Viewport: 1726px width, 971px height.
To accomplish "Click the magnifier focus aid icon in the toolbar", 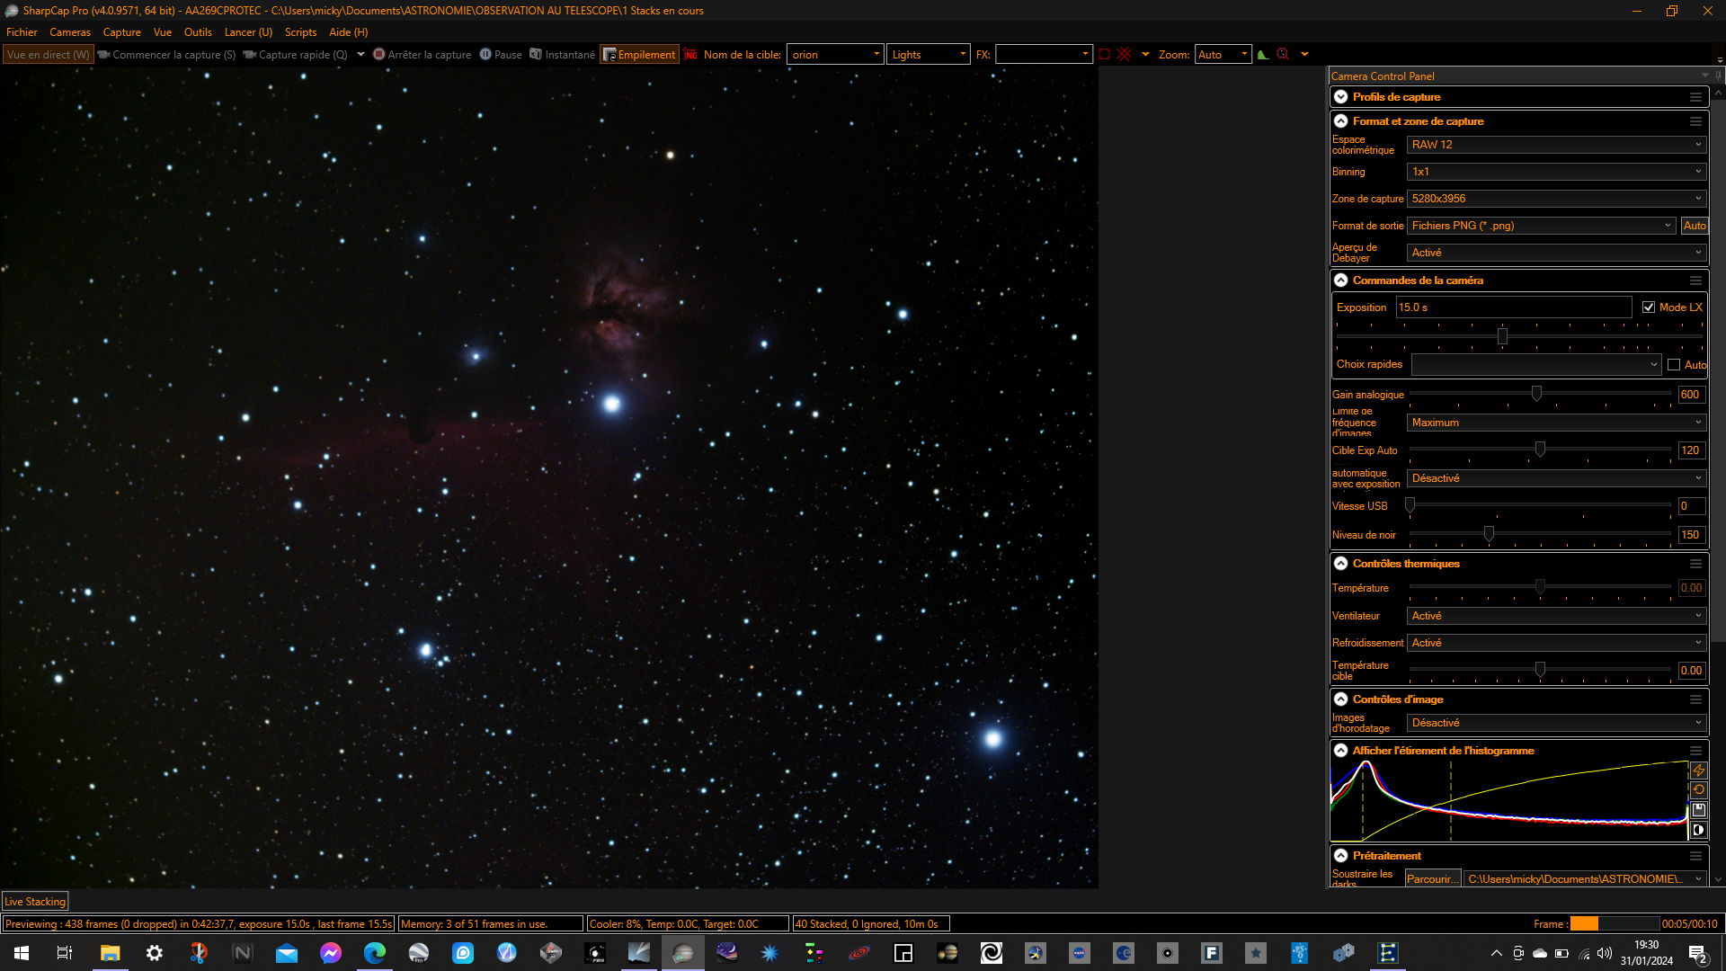I will click(1283, 55).
